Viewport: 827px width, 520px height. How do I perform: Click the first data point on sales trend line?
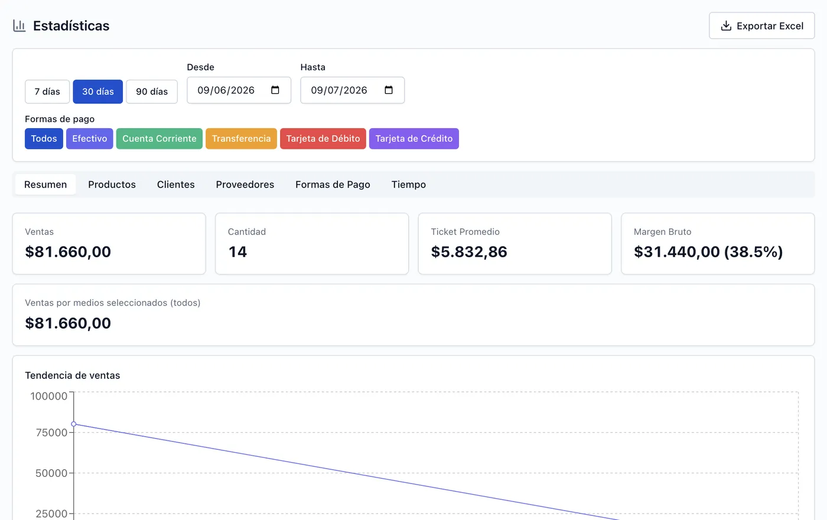[x=74, y=424]
